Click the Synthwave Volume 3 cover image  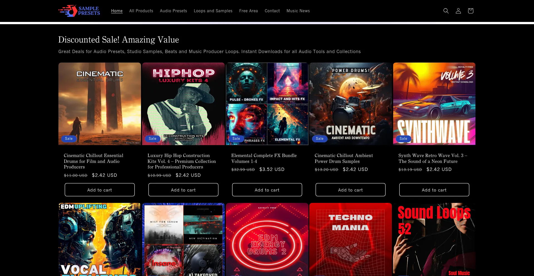(434, 104)
